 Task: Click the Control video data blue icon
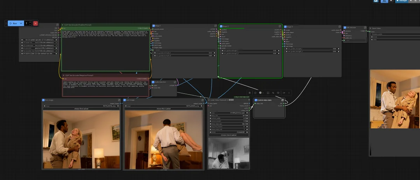point(256,100)
